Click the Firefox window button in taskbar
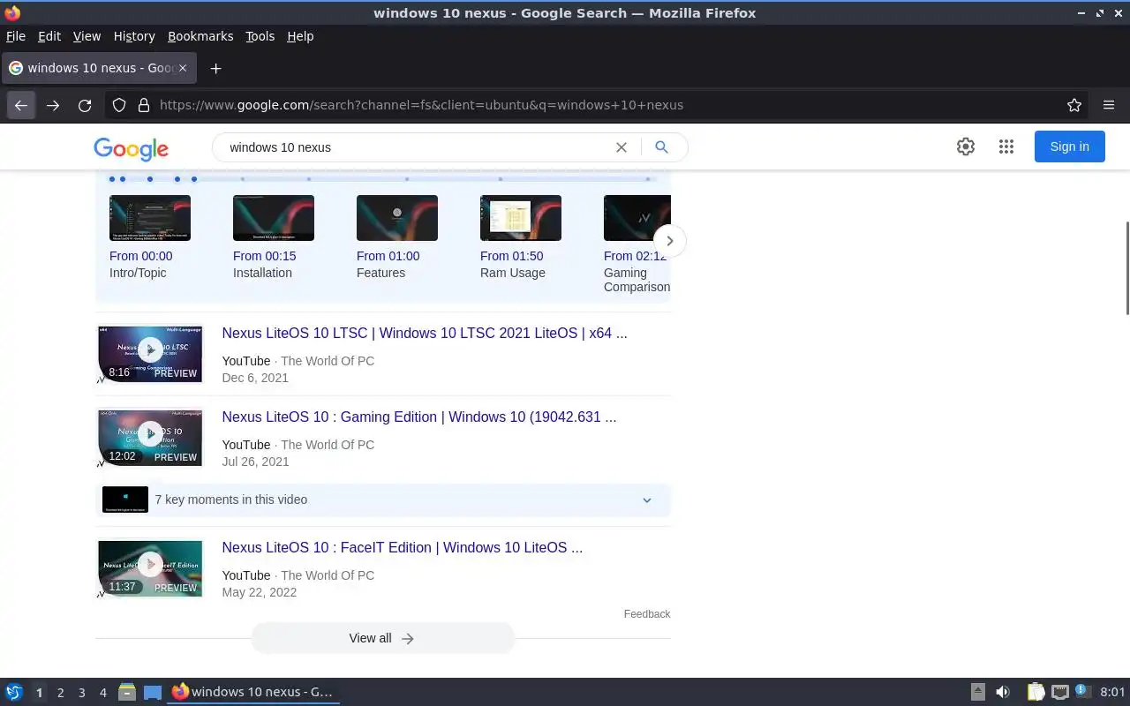This screenshot has width=1130, height=706. point(253,692)
